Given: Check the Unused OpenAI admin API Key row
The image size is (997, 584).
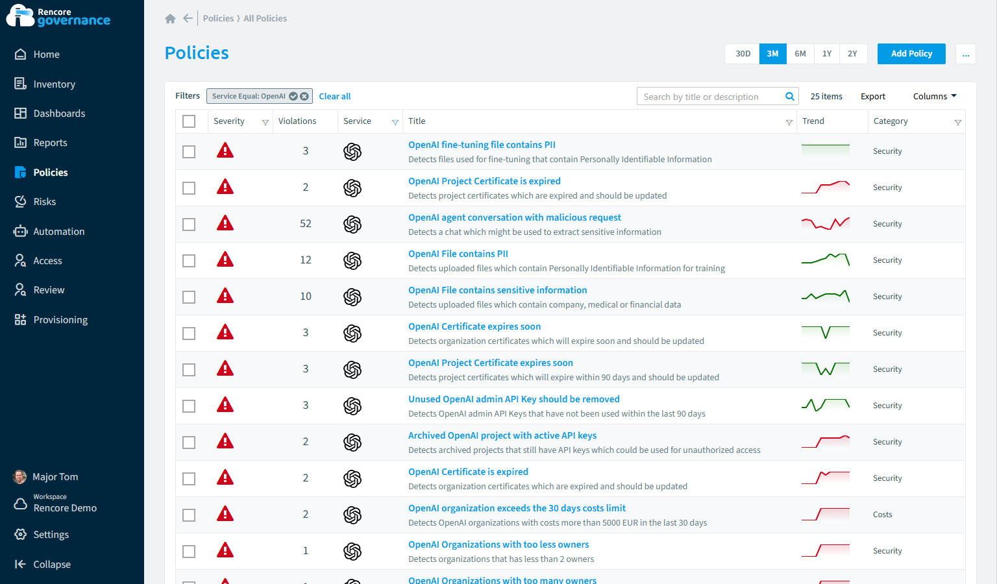Looking at the screenshot, I should tap(189, 406).
